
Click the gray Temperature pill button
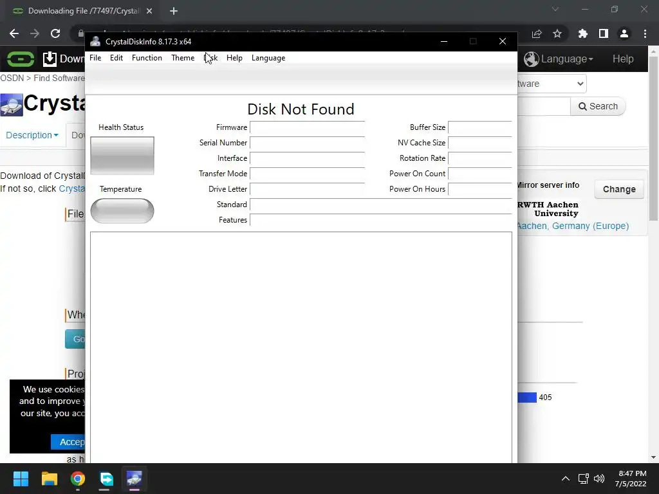click(122, 211)
